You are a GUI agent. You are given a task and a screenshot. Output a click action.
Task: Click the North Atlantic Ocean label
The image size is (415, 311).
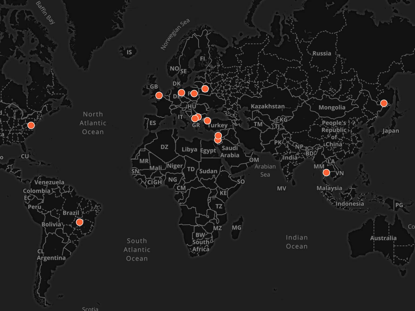click(x=93, y=123)
